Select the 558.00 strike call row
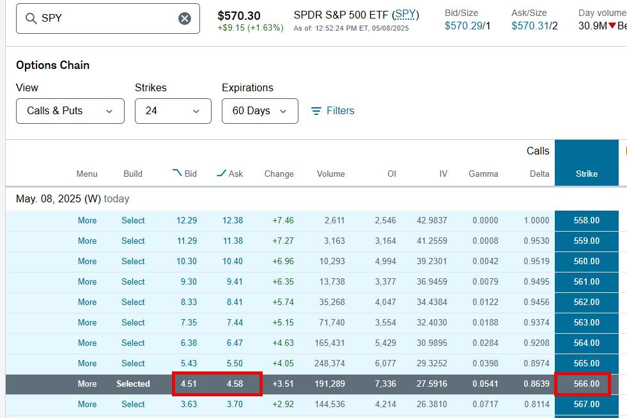This screenshot has height=418, width=627. pyautogui.click(x=133, y=221)
